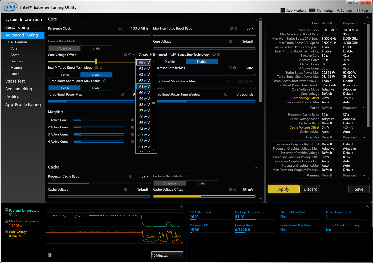
Task: Collapse Cache group in proposed settings panel
Action: coord(364,108)
